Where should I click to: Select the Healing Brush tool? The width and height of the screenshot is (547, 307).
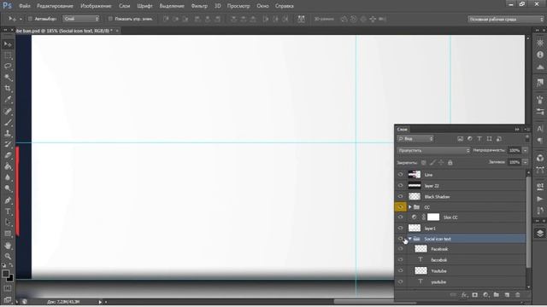8,111
